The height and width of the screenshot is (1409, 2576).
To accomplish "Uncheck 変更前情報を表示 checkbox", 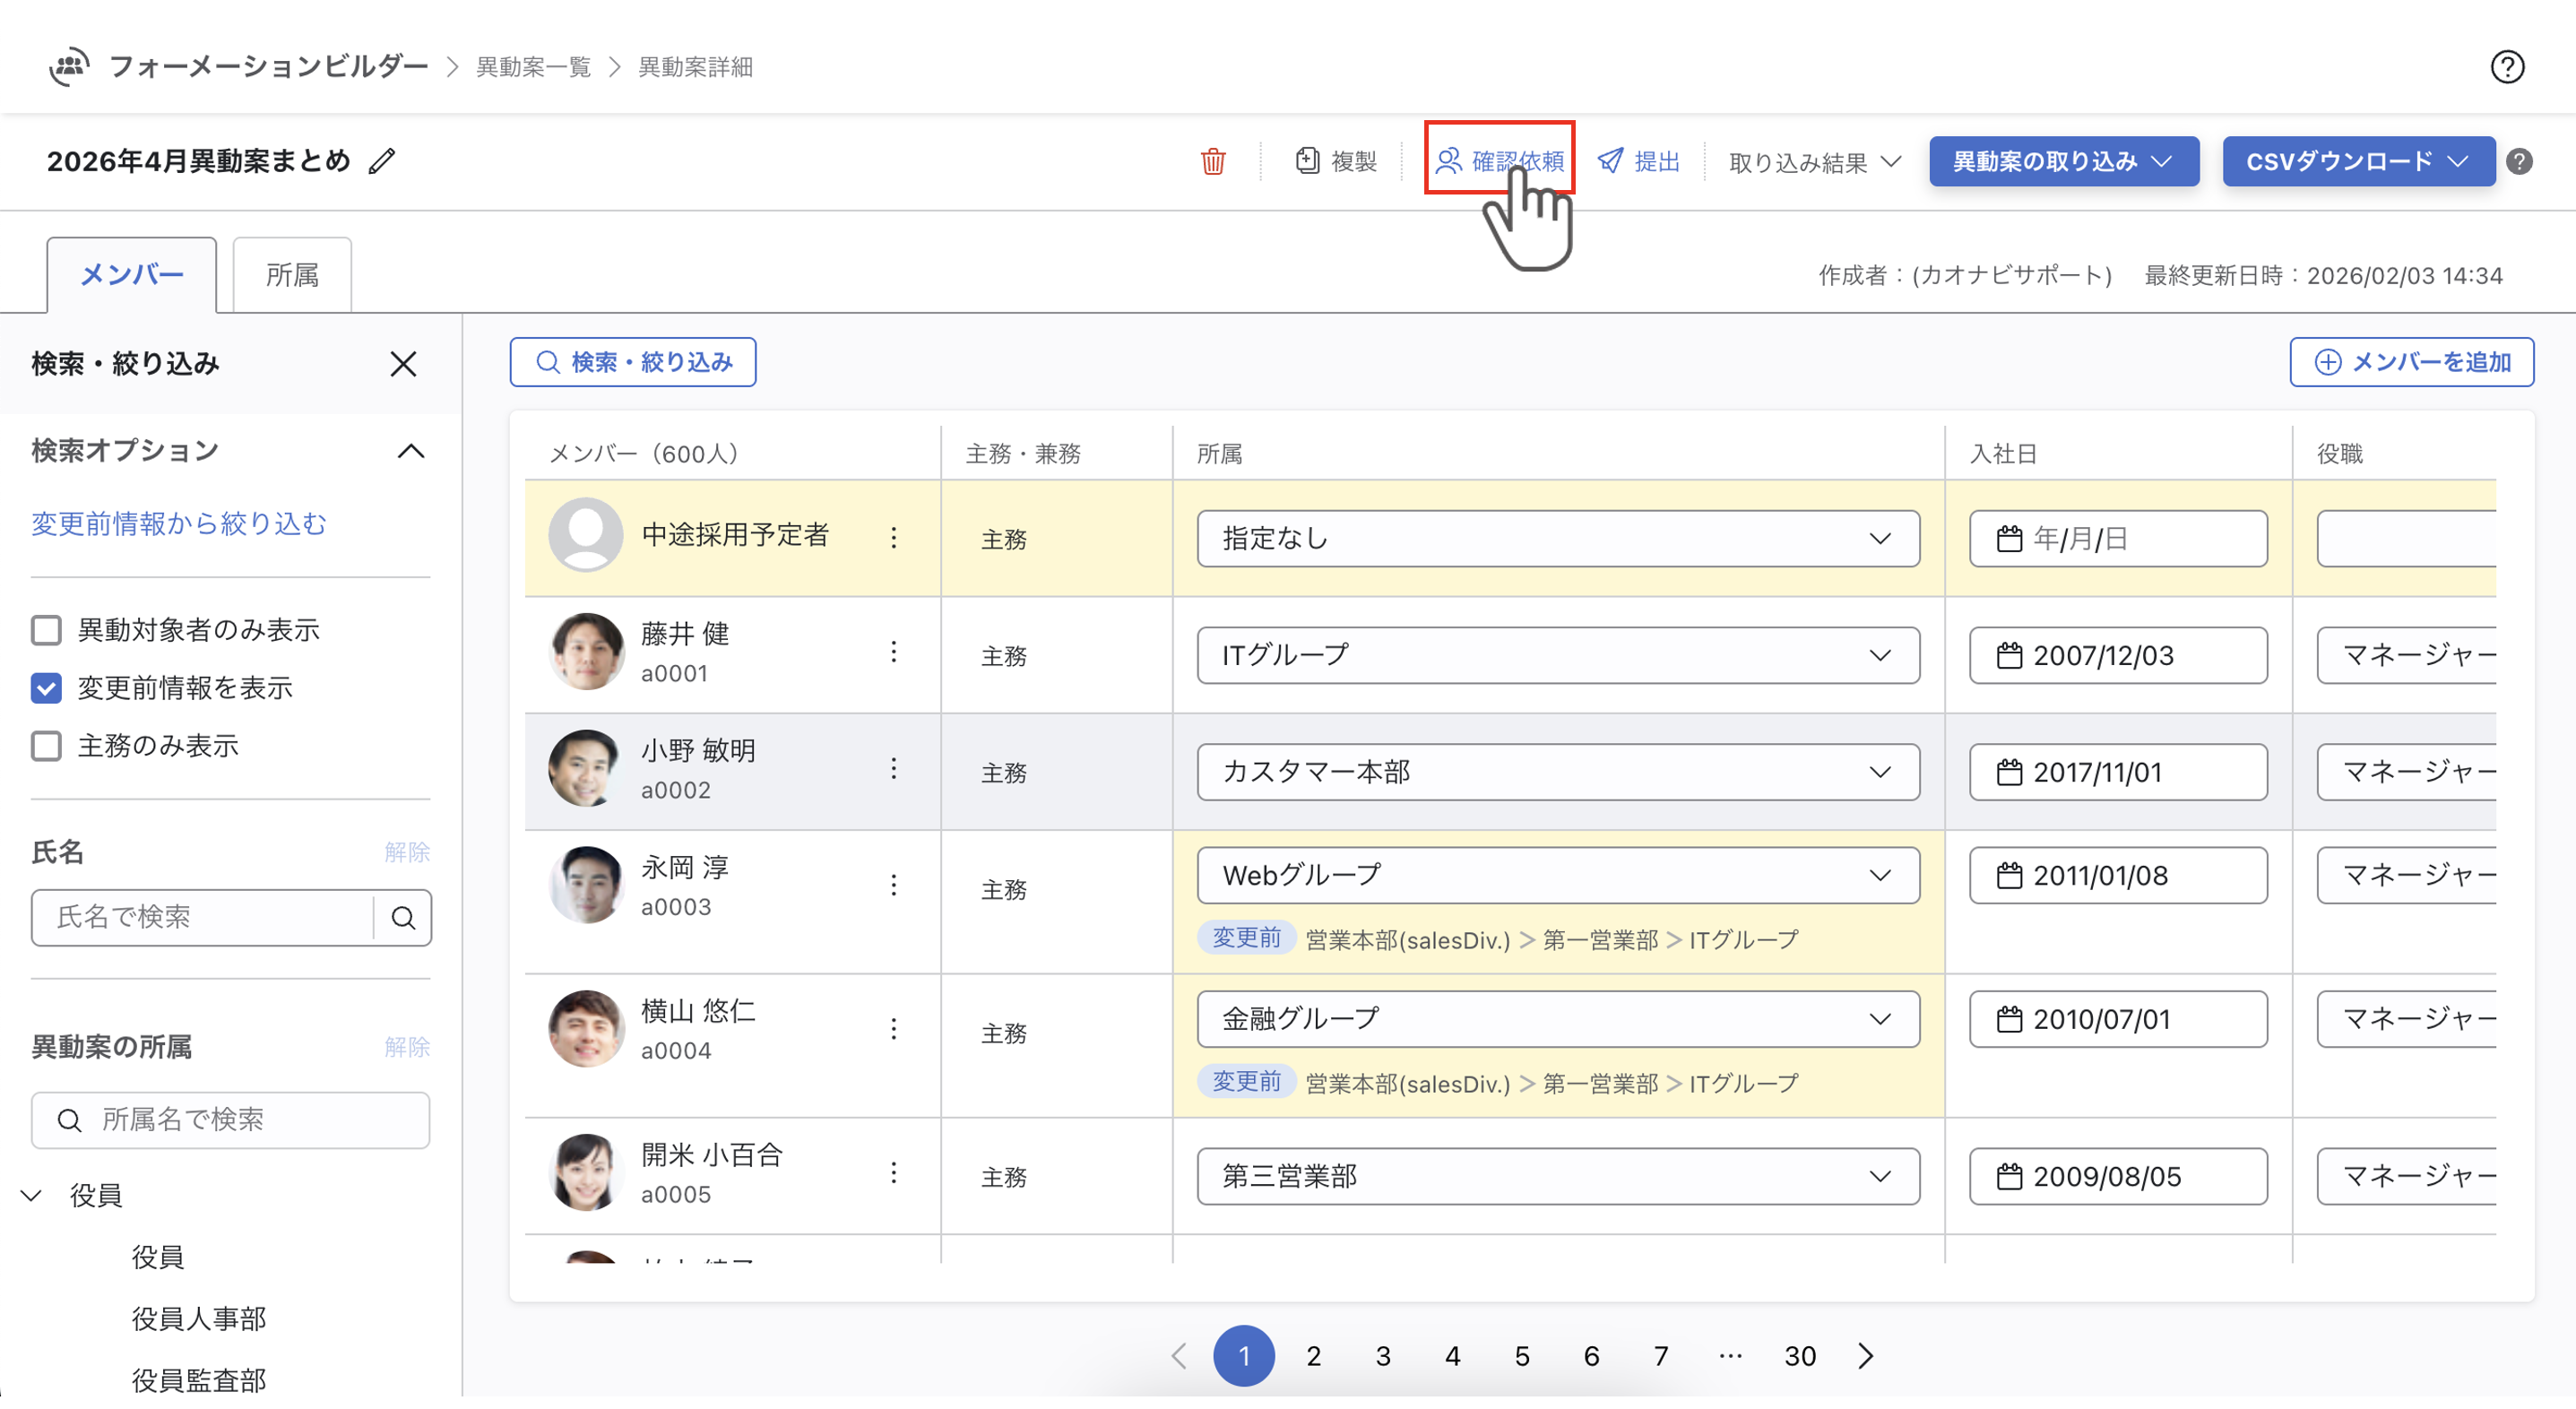I will [46, 688].
